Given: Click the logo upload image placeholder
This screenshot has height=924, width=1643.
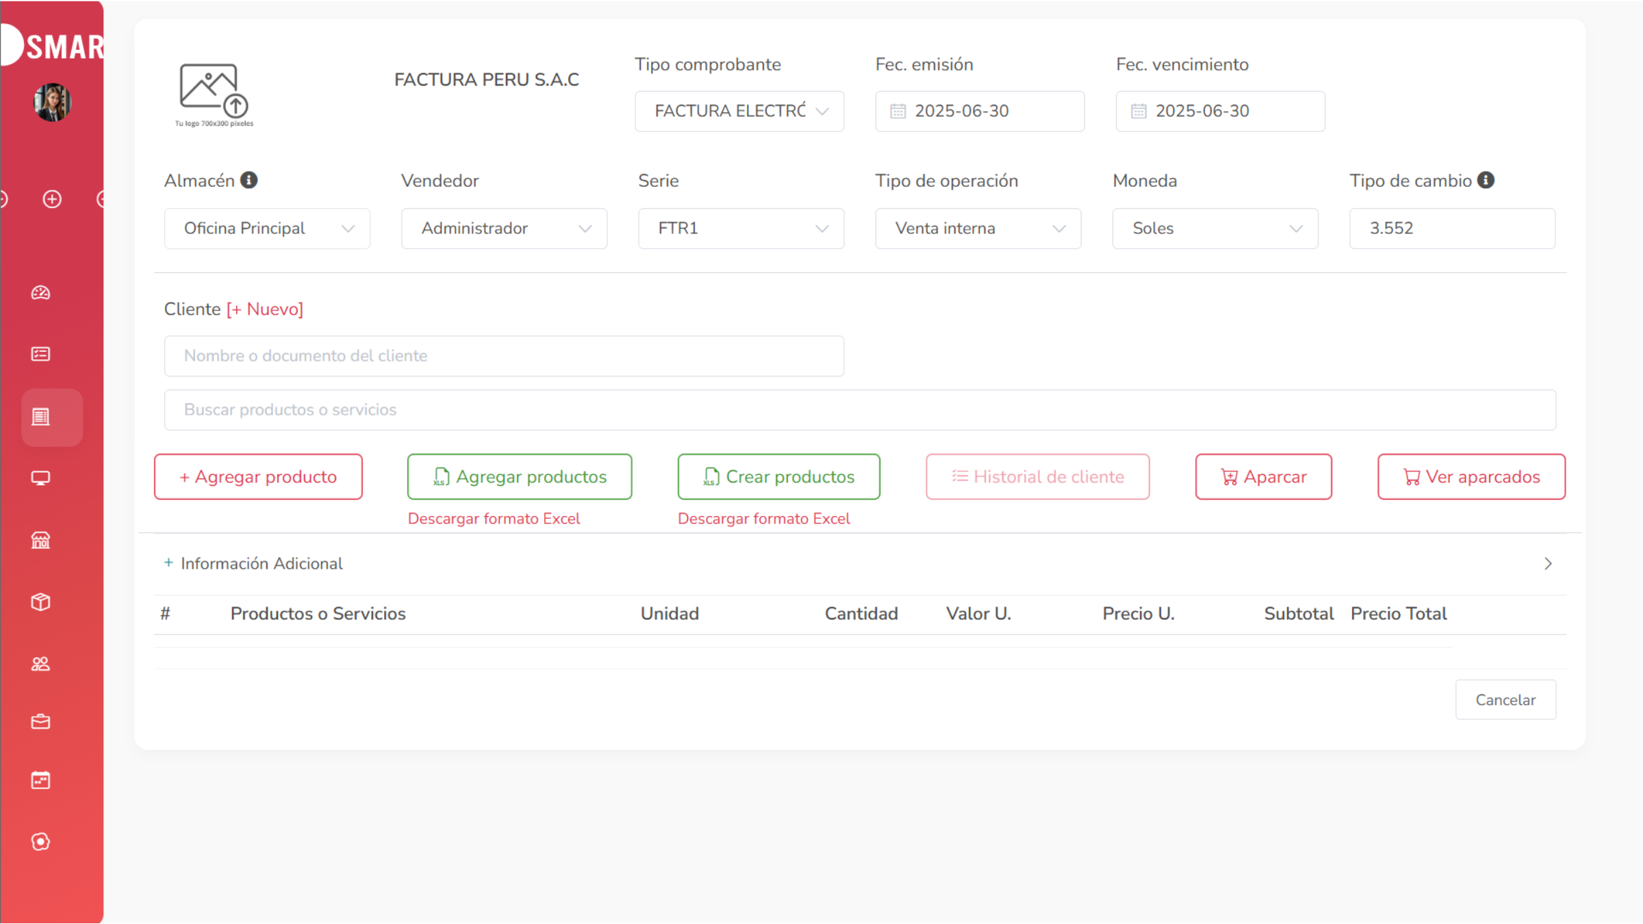Looking at the screenshot, I should pos(214,94).
